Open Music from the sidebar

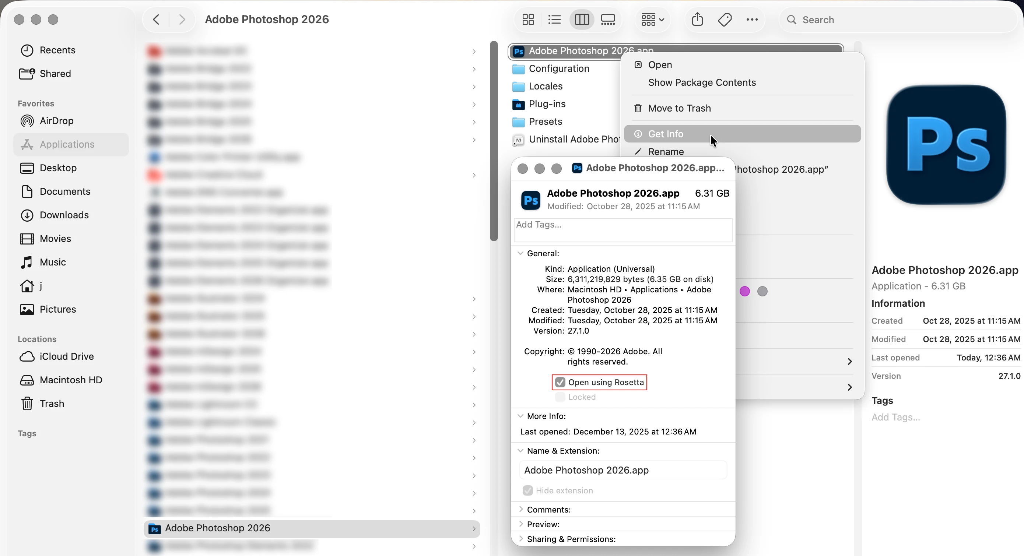(x=71, y=262)
